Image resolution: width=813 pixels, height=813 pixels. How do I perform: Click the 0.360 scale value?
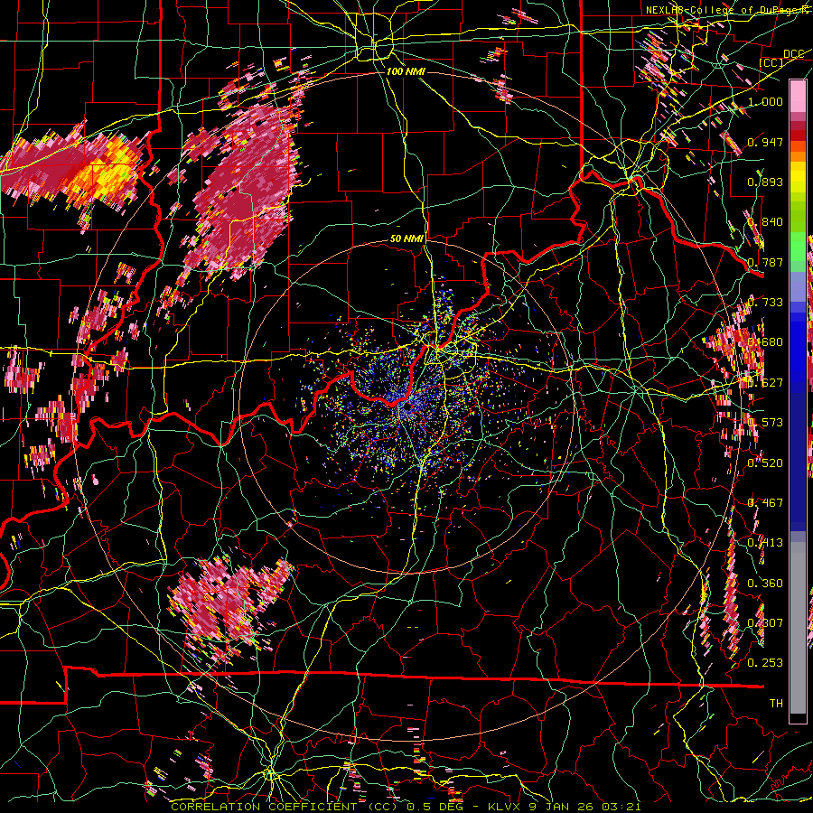coord(765,584)
